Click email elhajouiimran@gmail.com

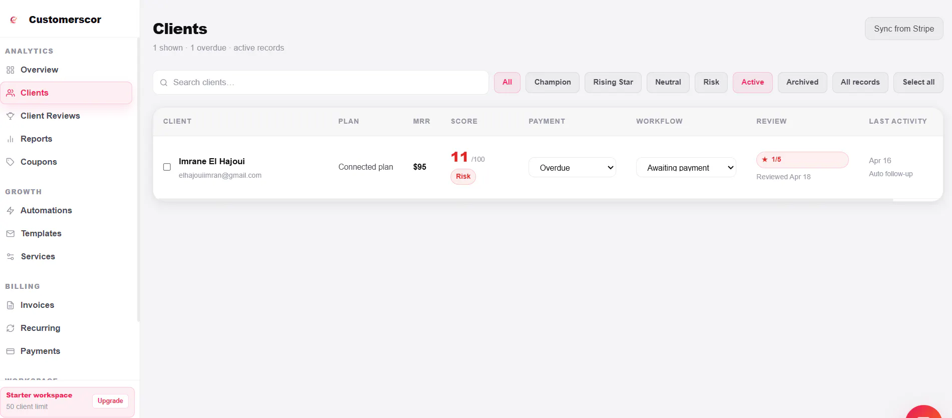220,176
